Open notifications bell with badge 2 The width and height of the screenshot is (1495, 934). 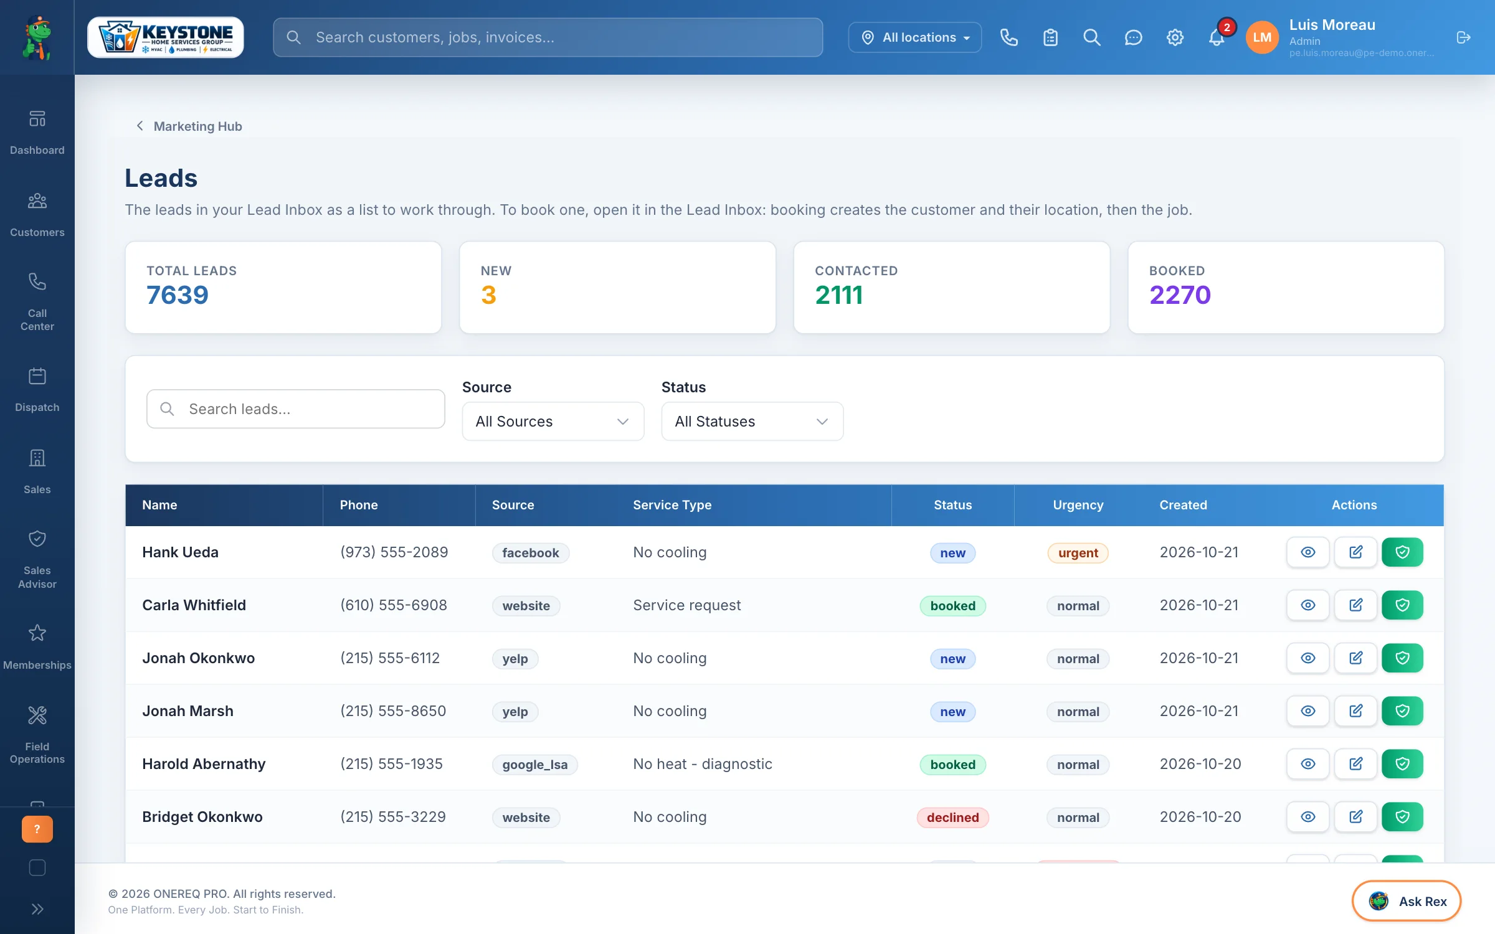pos(1217,37)
